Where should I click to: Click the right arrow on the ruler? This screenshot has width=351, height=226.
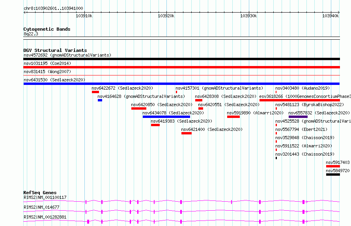338,12
